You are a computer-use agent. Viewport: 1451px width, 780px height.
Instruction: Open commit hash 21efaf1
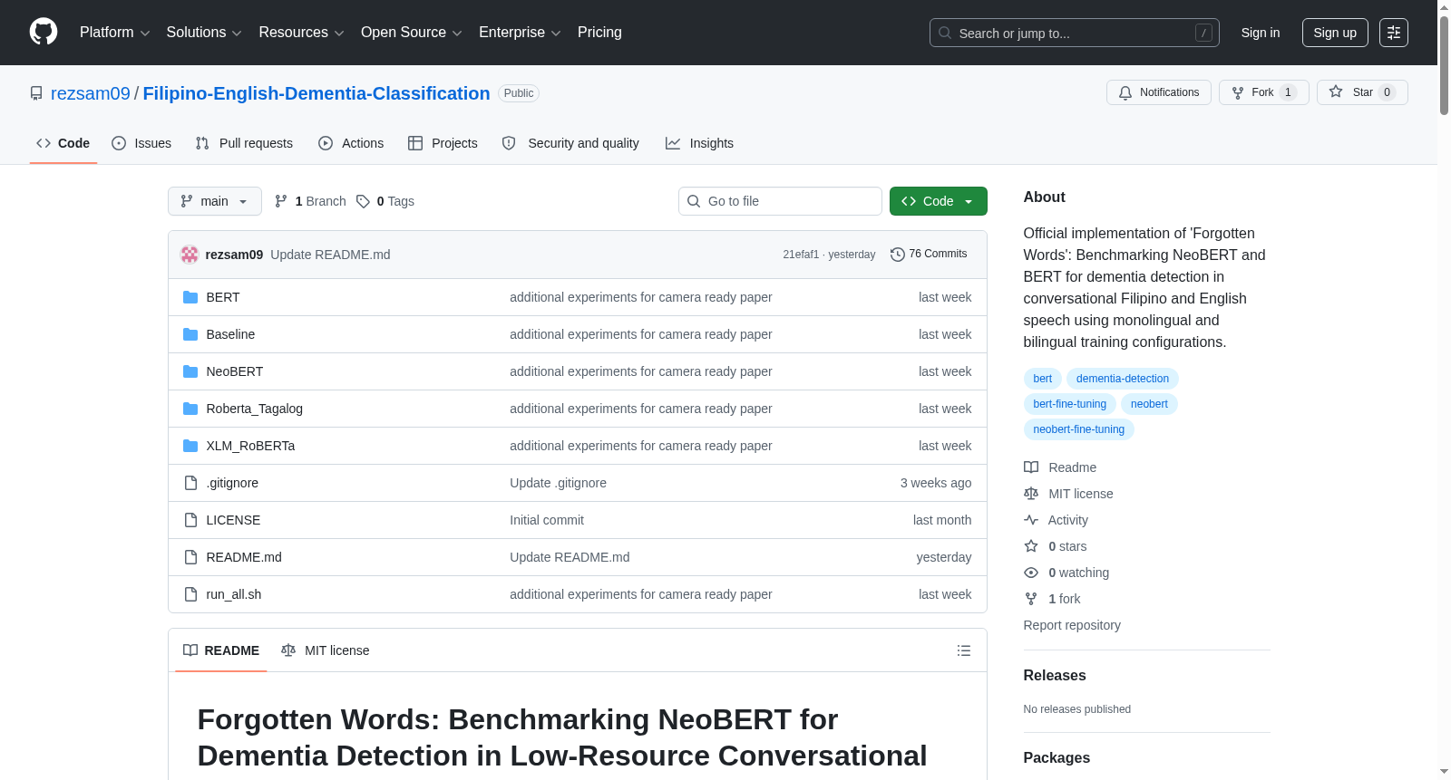(x=801, y=255)
